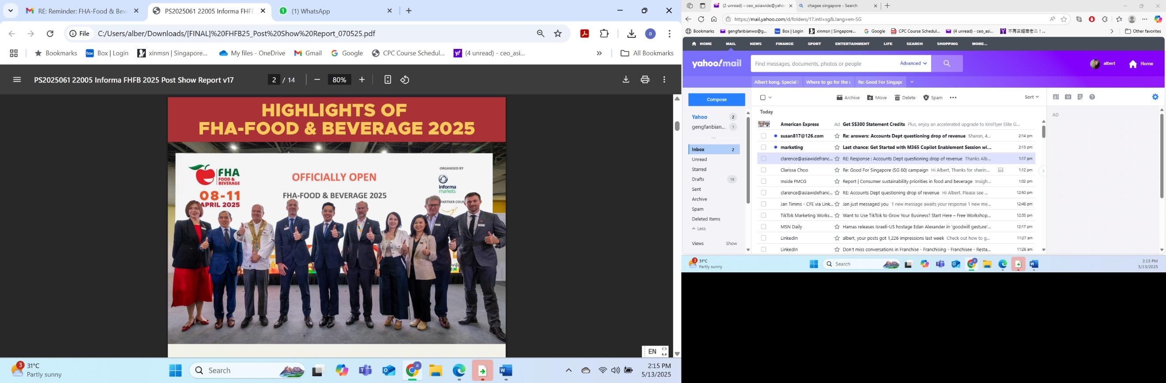Download the PDF from viewer toolbar
This screenshot has height=383, width=1166.
(x=625, y=80)
